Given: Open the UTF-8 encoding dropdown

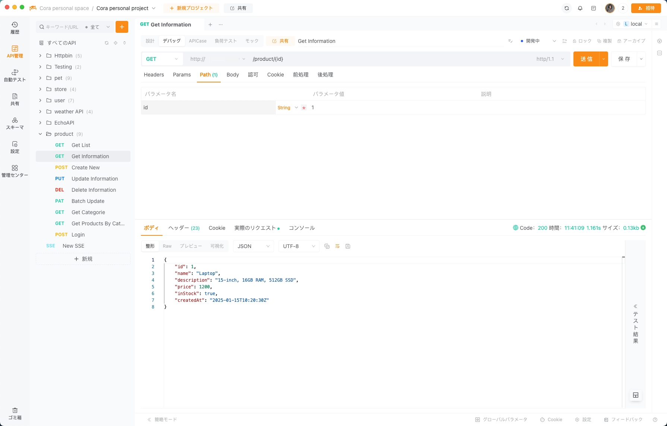Looking at the screenshot, I should click(299, 246).
